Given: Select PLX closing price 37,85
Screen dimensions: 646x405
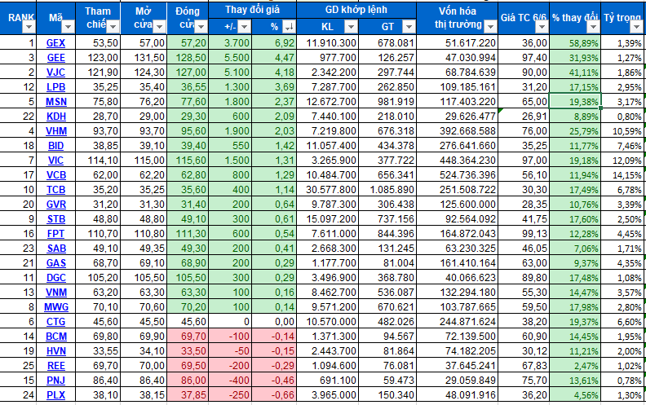Looking at the screenshot, I should pos(188,395).
